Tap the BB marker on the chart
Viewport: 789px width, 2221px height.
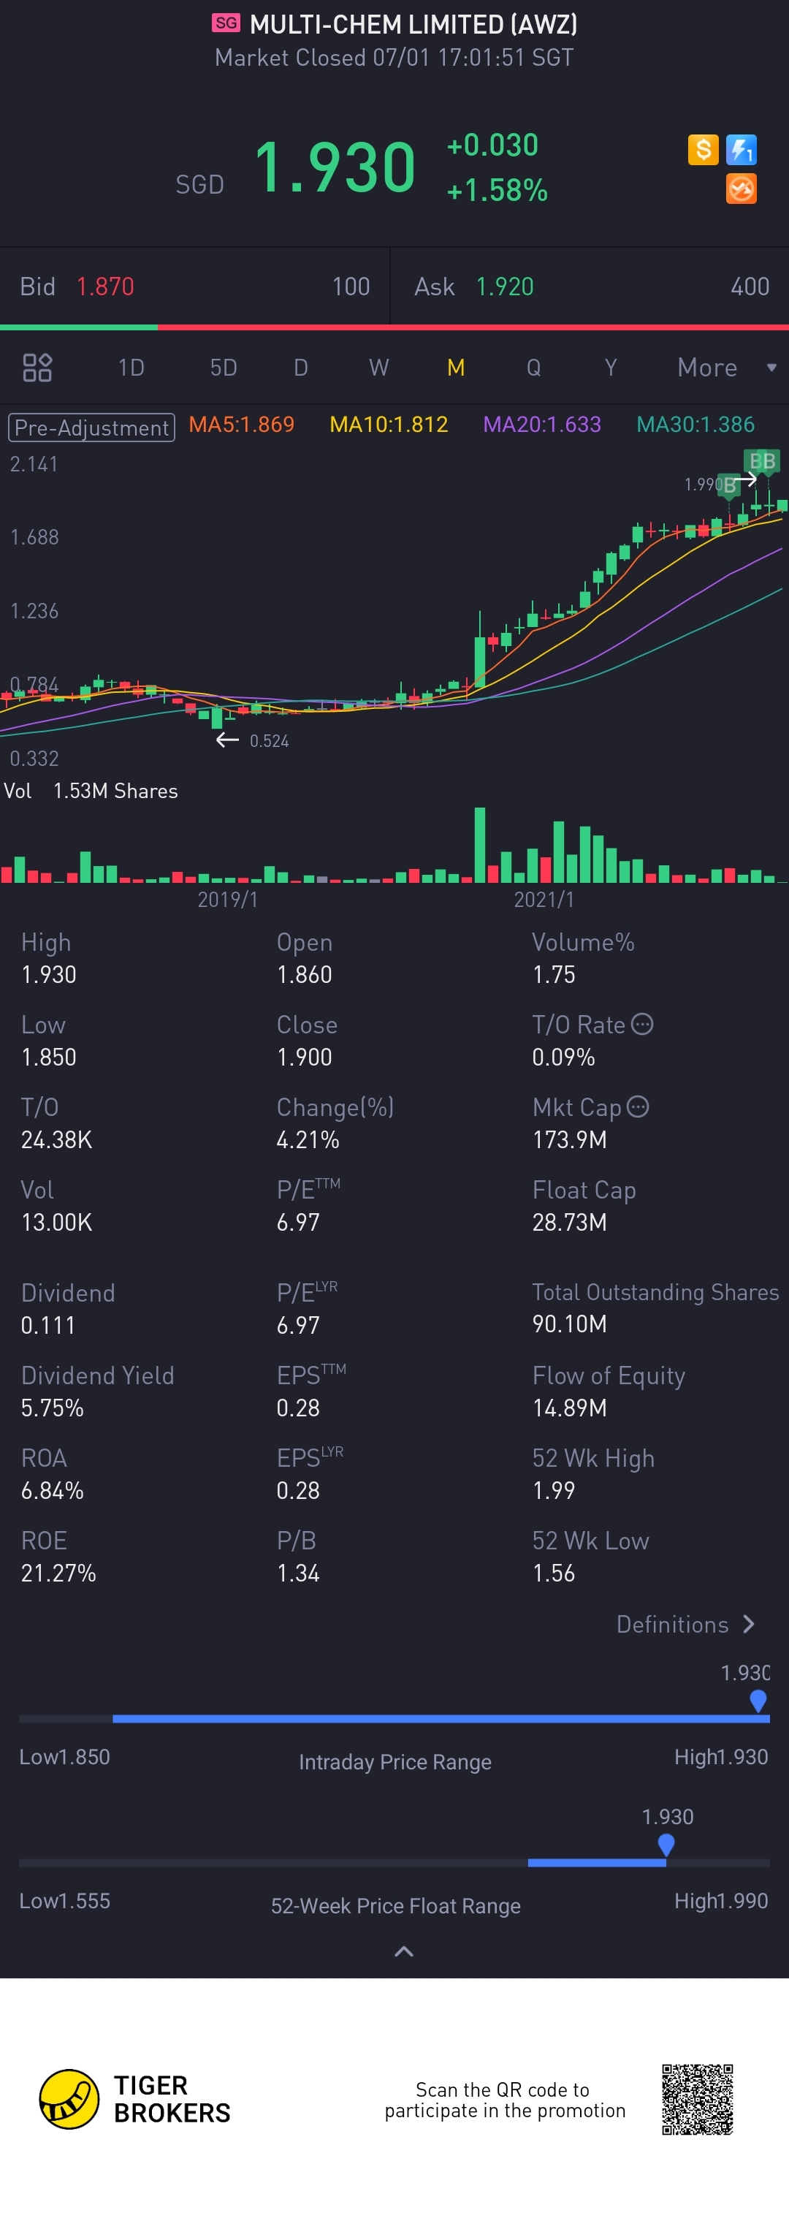(x=761, y=461)
